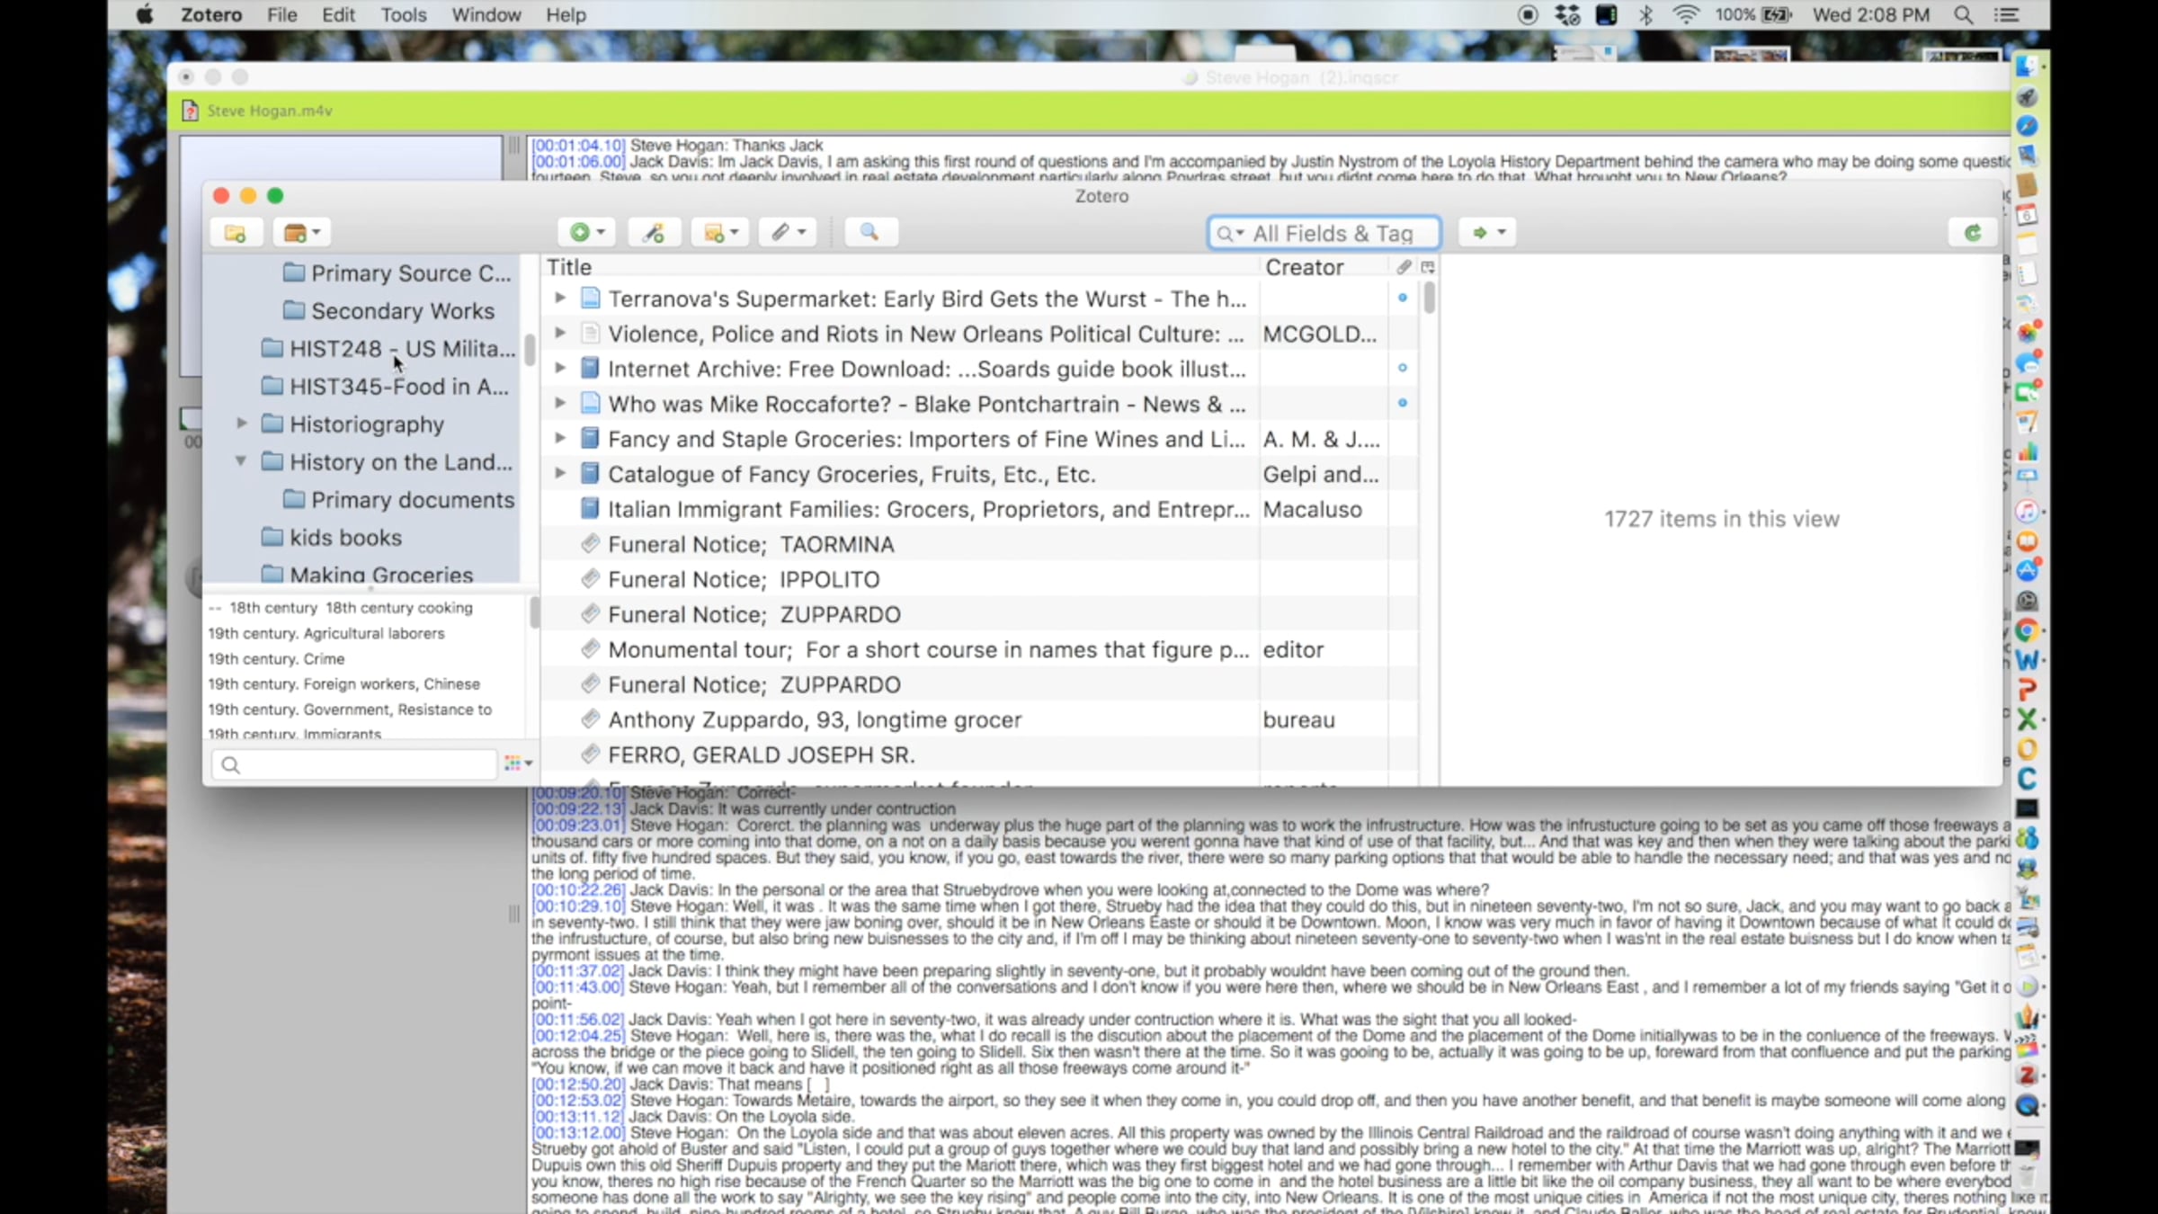Open the Calendar app in the Dock
Viewport: 2158px width, 1214px height.
pyautogui.click(x=2027, y=215)
